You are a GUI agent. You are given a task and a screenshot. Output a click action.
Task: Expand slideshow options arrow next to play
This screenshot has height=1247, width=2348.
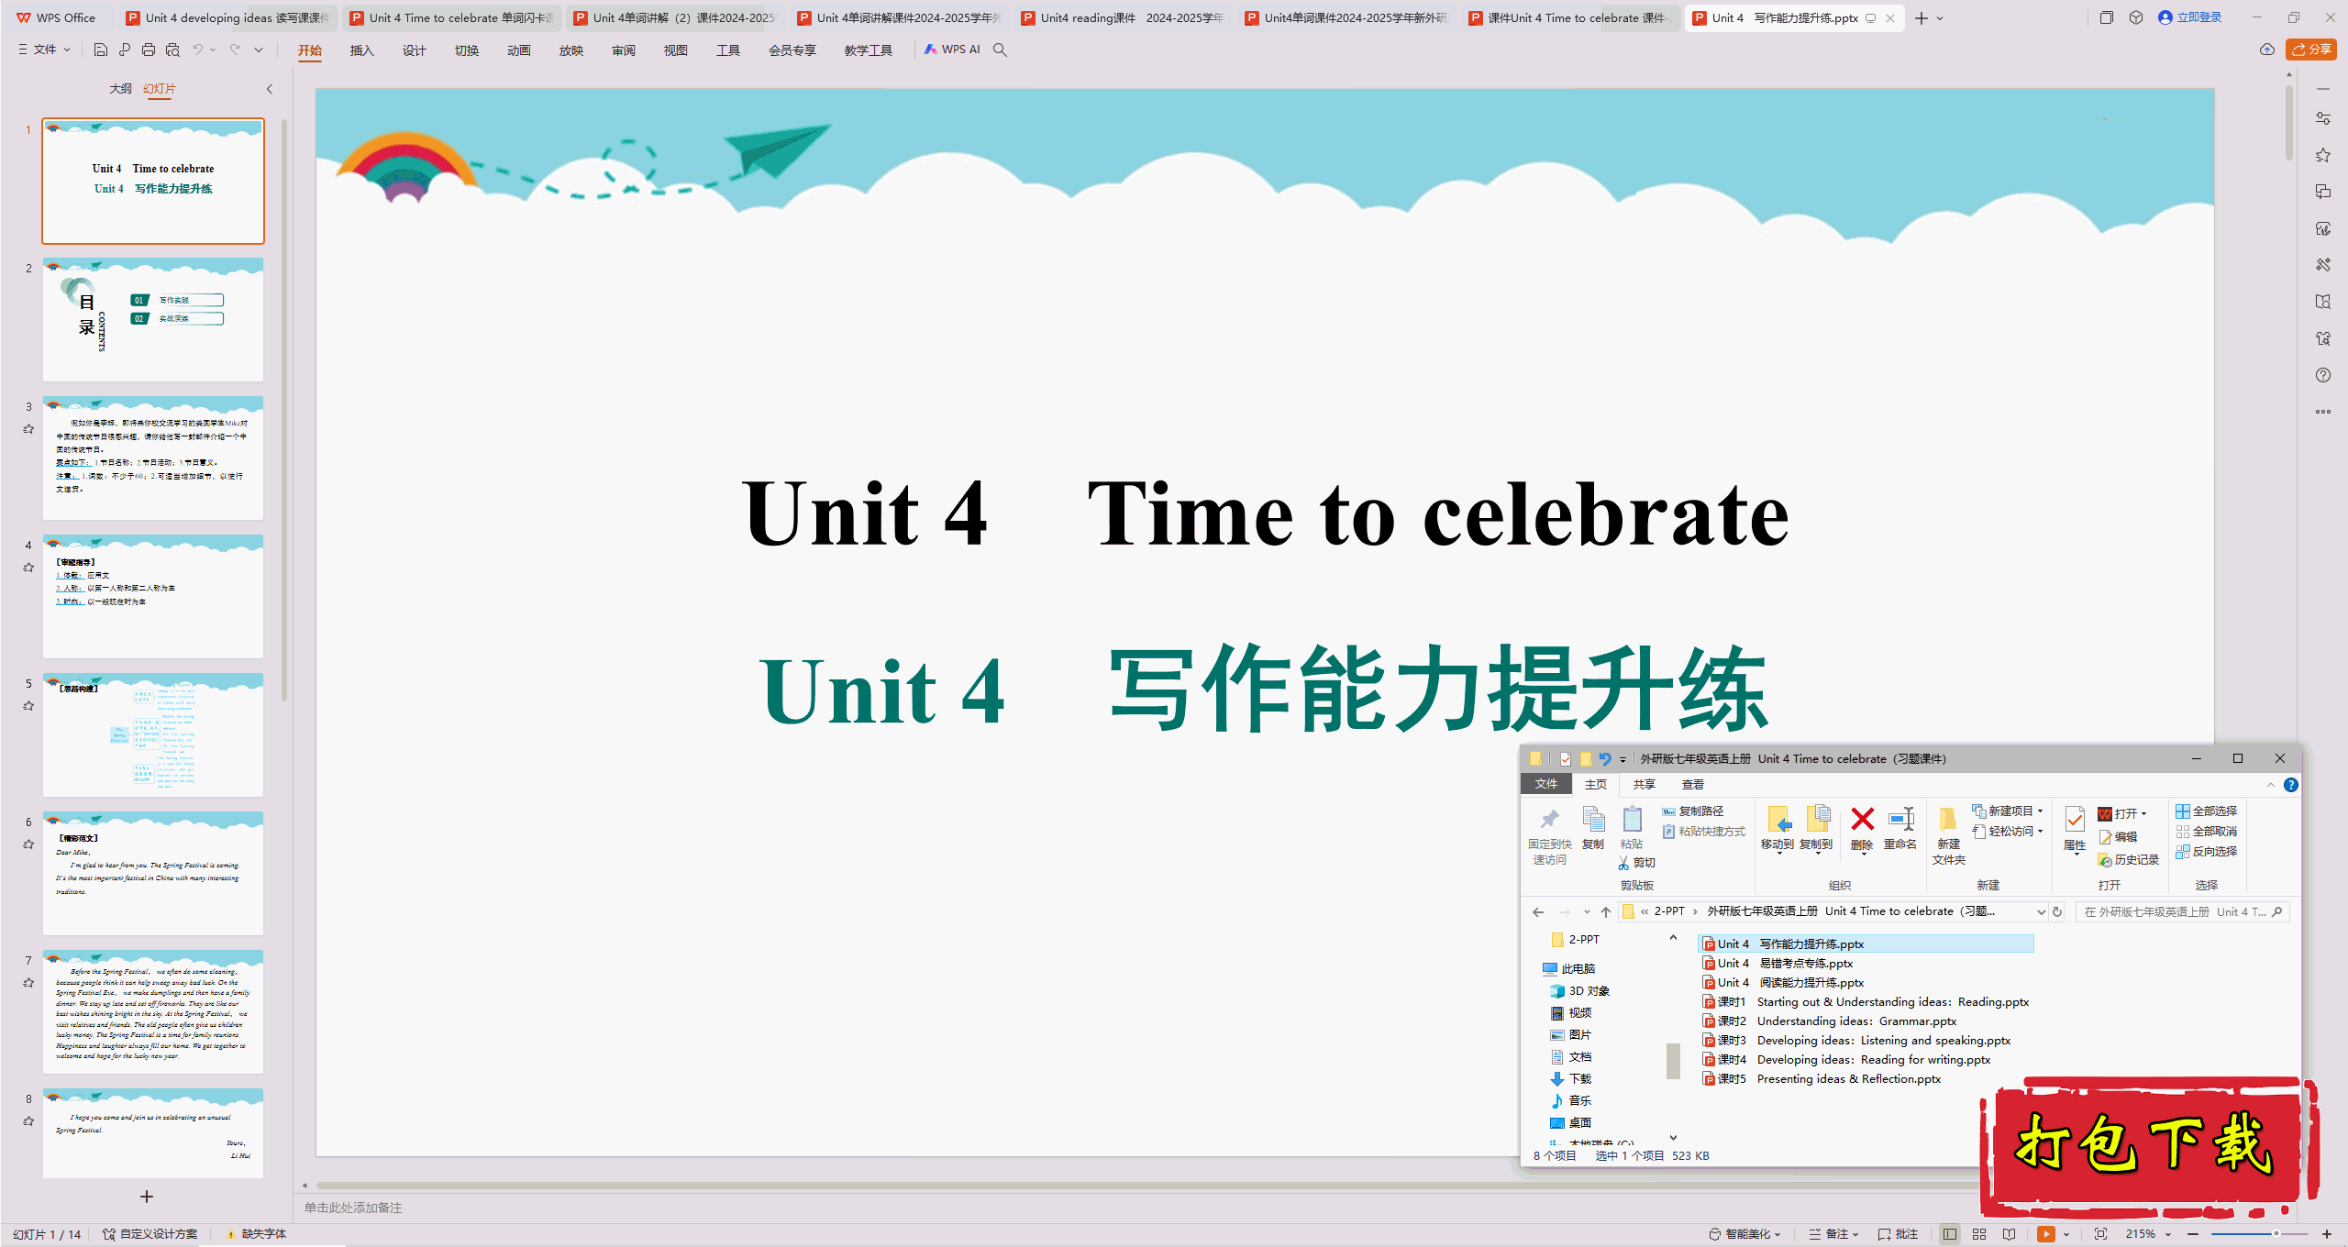[x=2066, y=1234]
